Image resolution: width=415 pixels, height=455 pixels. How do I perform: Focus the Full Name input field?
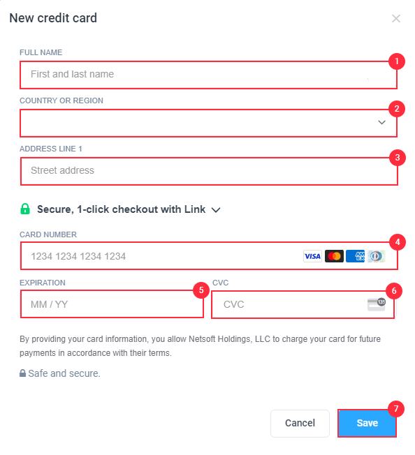click(208, 75)
